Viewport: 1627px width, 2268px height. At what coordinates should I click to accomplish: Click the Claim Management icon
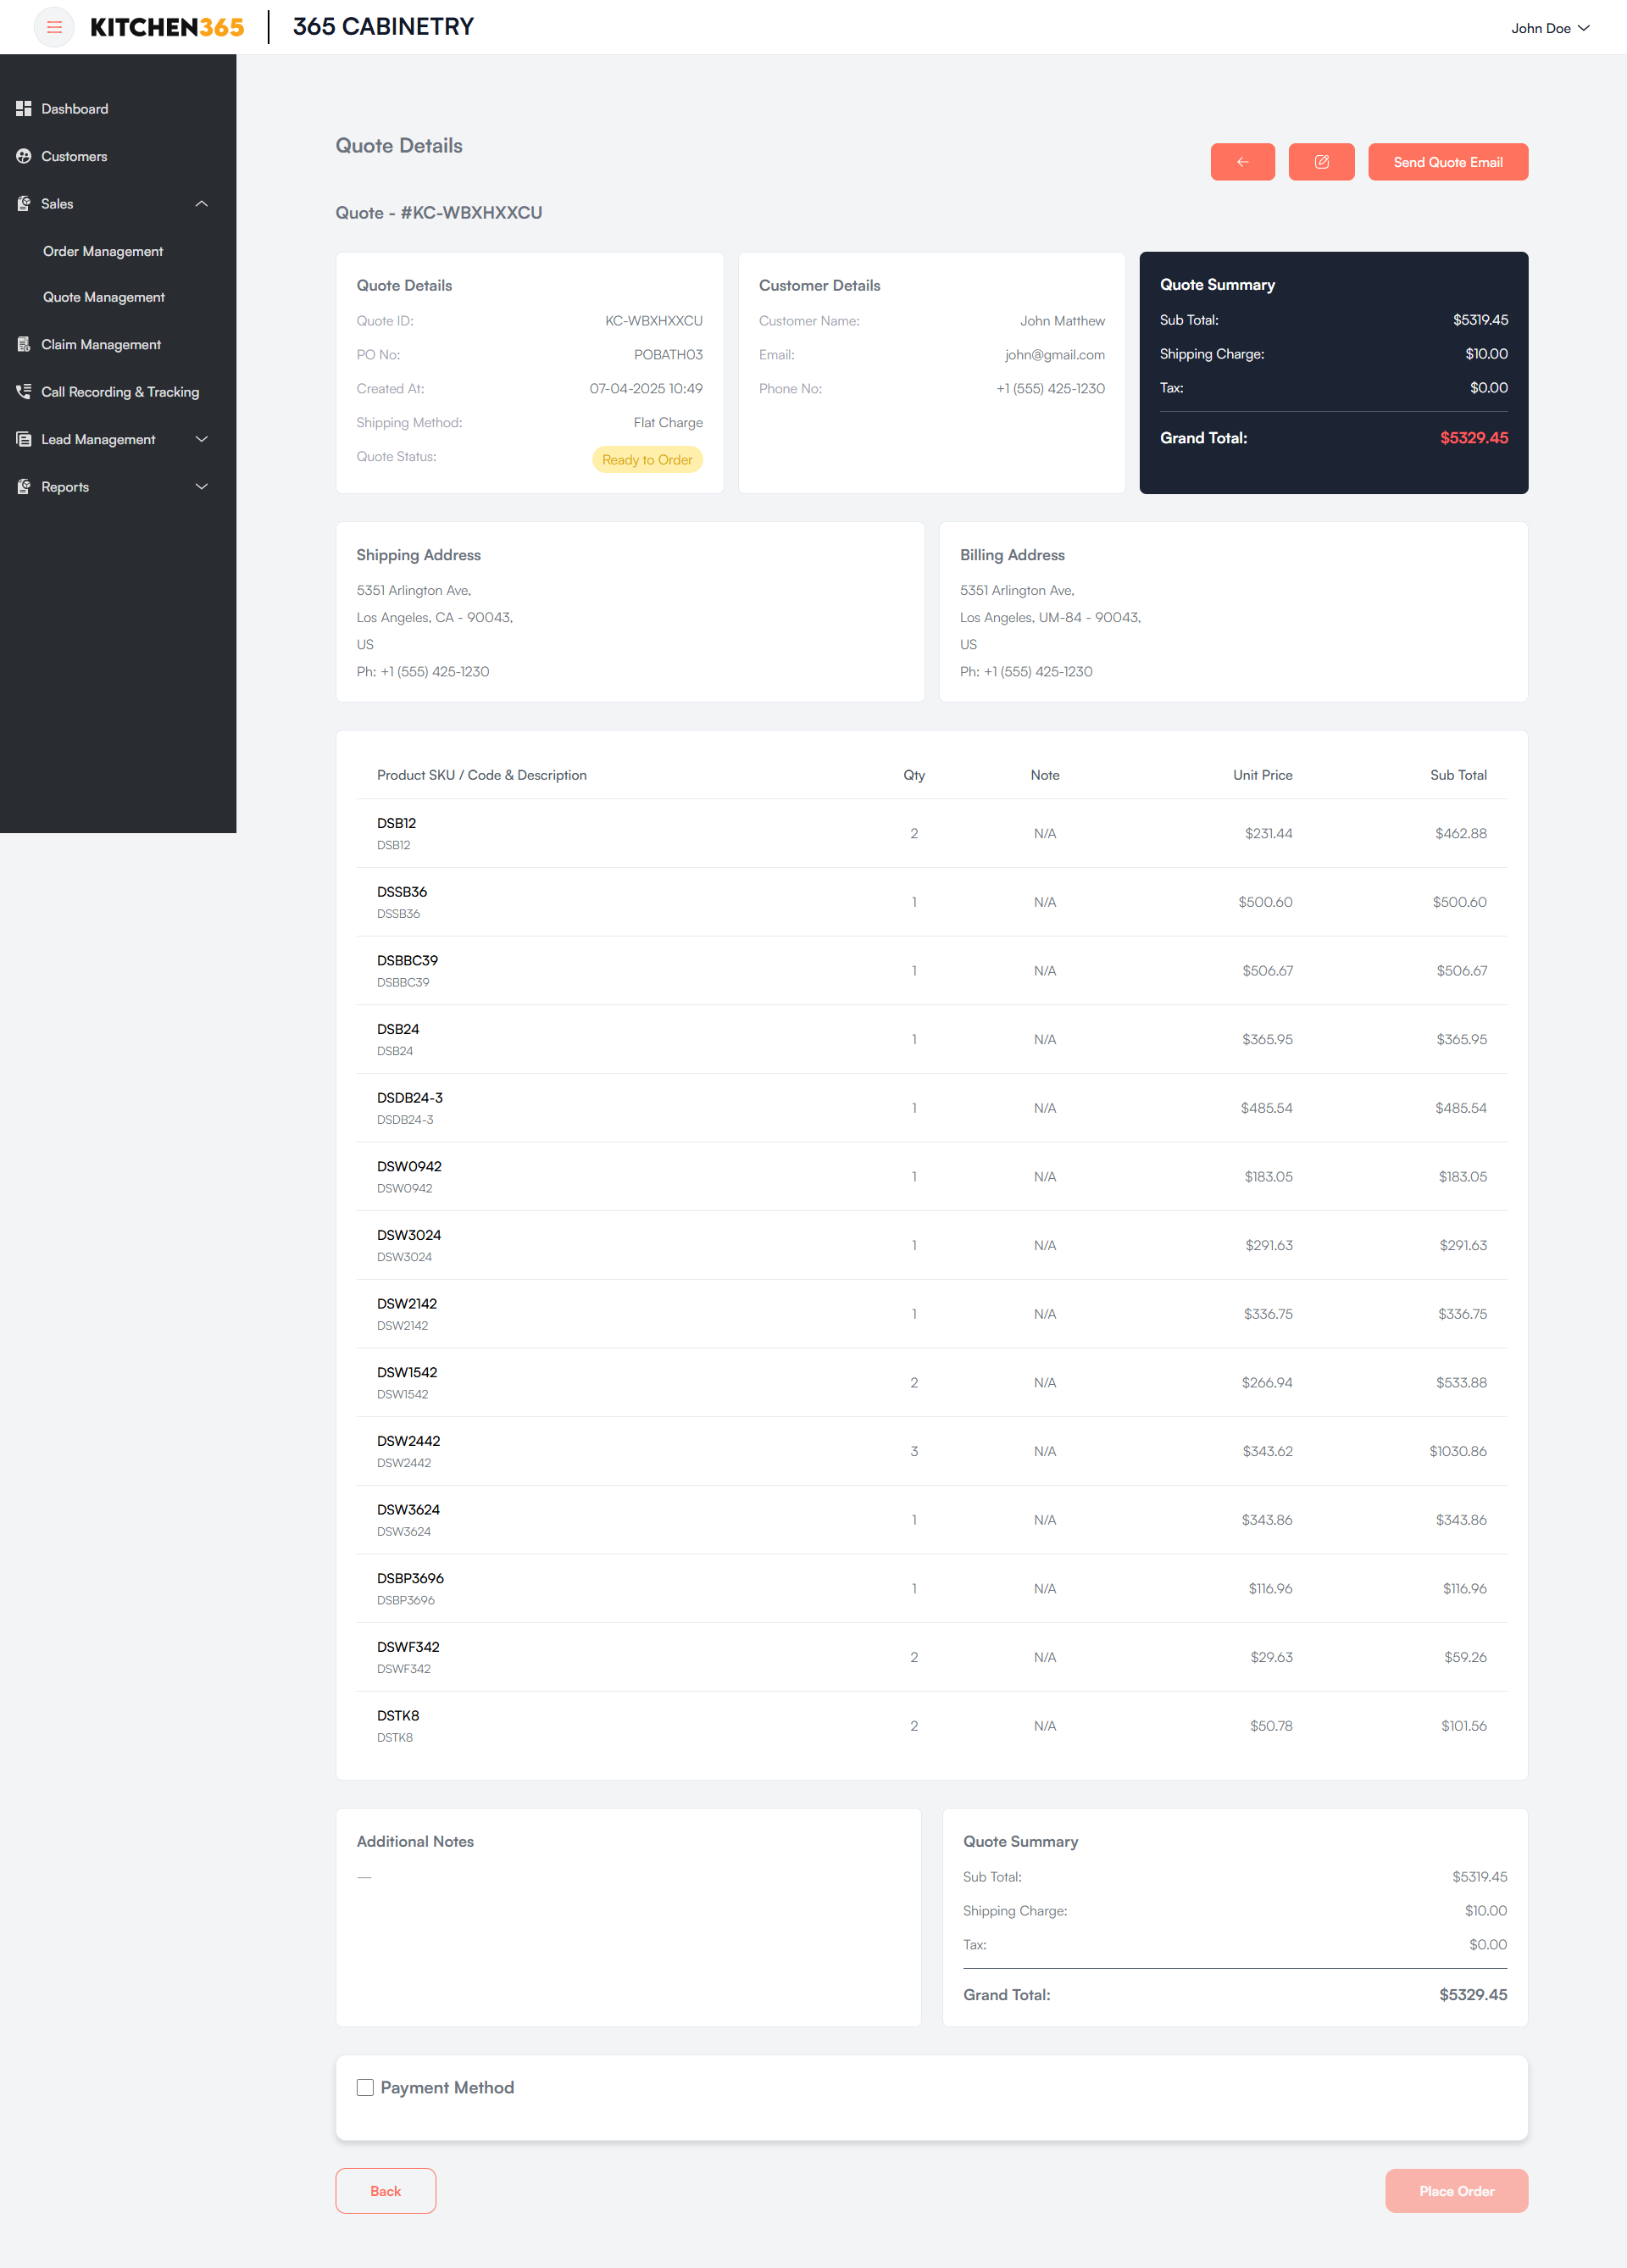coord(23,344)
